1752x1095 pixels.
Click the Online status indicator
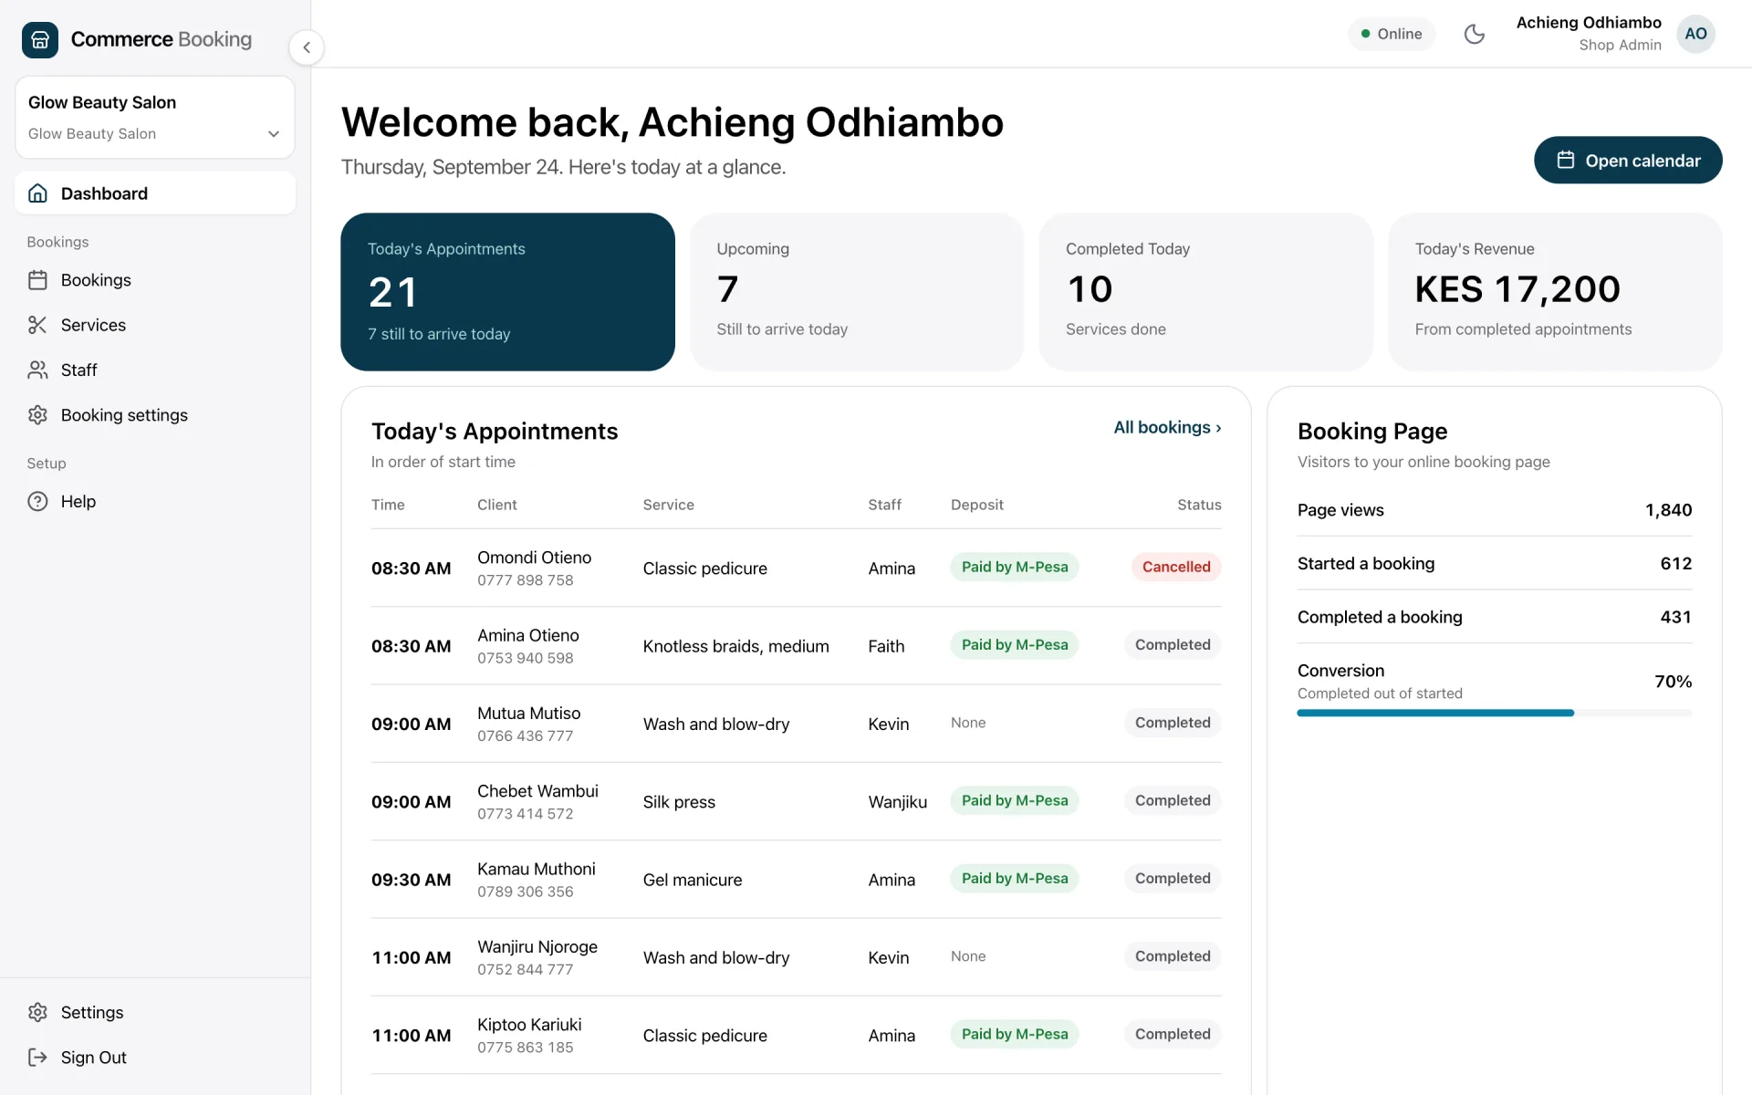[1392, 34]
